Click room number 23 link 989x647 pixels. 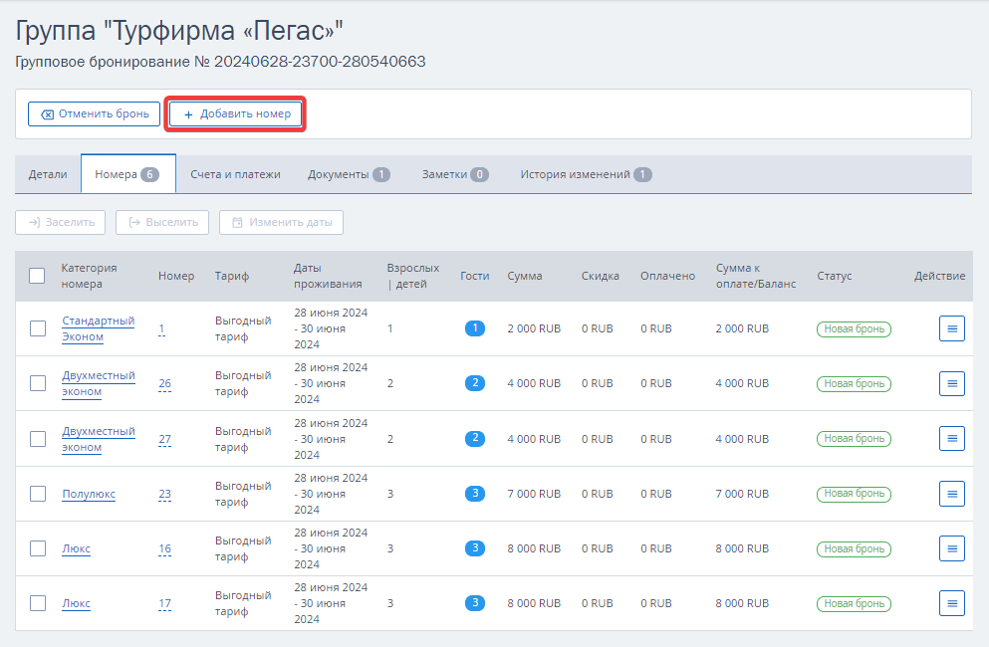164,494
